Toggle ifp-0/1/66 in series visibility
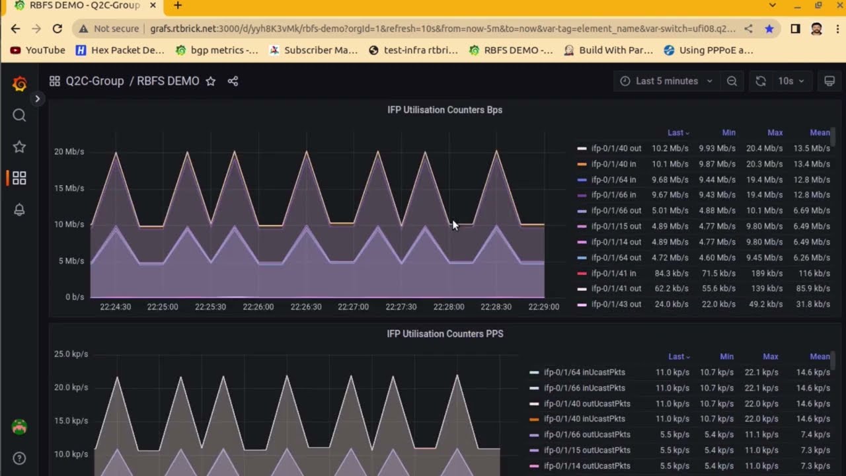The image size is (846, 476). (613, 195)
